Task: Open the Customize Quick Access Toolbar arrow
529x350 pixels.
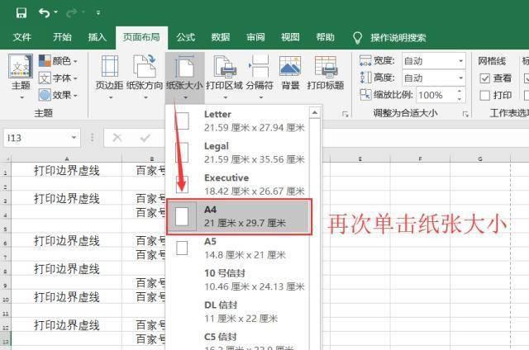Action: (98, 13)
